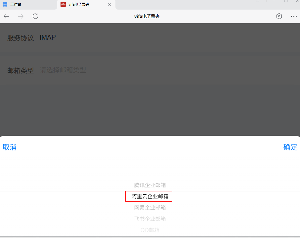300x238 pixels.
Task: Maximize the application window
Action: [x=285, y=1]
